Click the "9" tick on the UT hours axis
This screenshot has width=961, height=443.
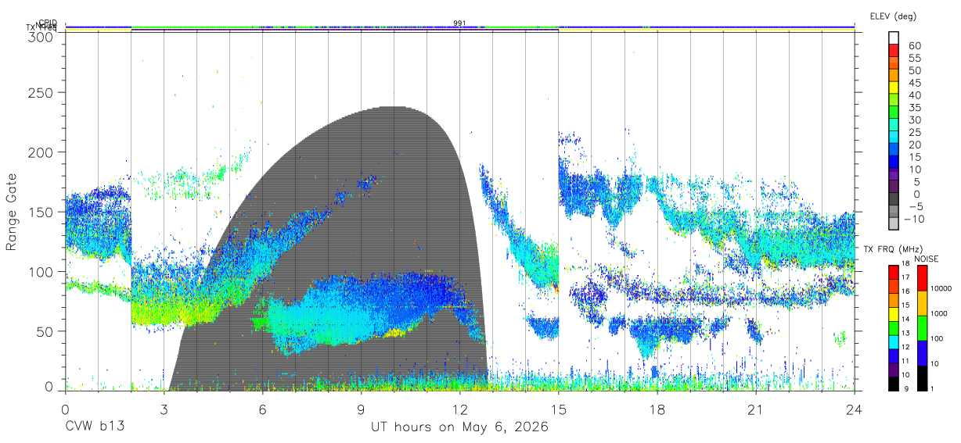[362, 409]
